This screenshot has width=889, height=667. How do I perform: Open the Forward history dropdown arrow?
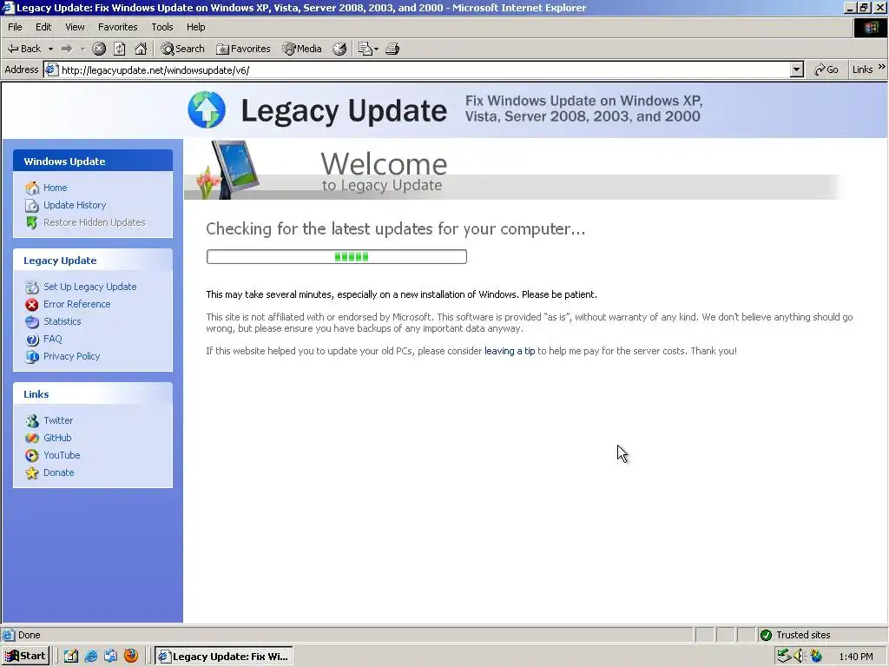[82, 49]
